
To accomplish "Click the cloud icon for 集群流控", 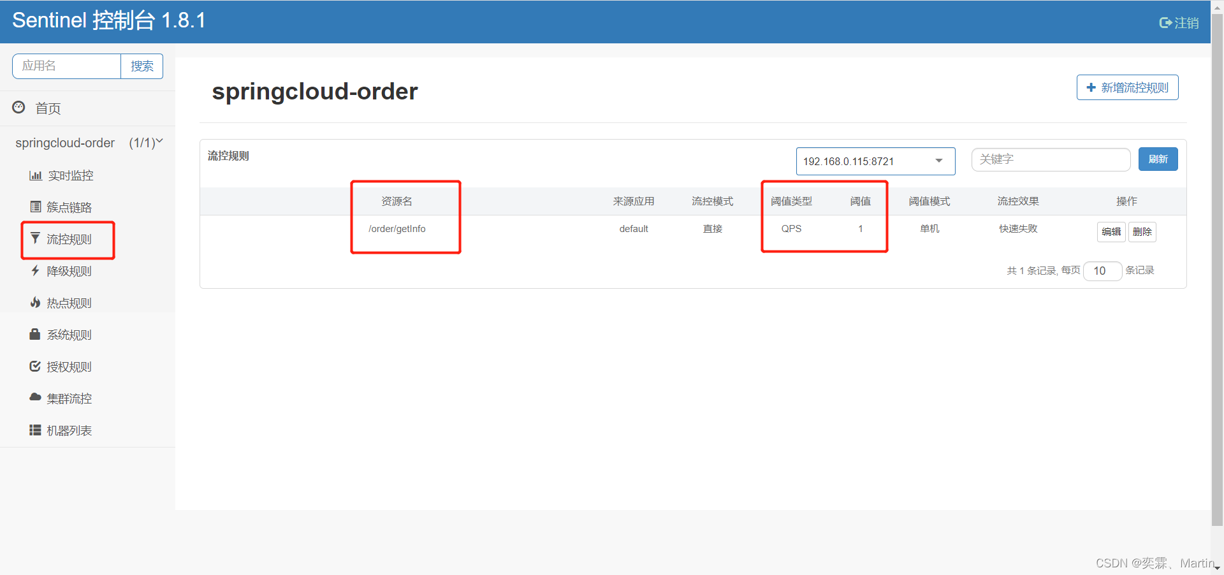I will [x=36, y=397].
